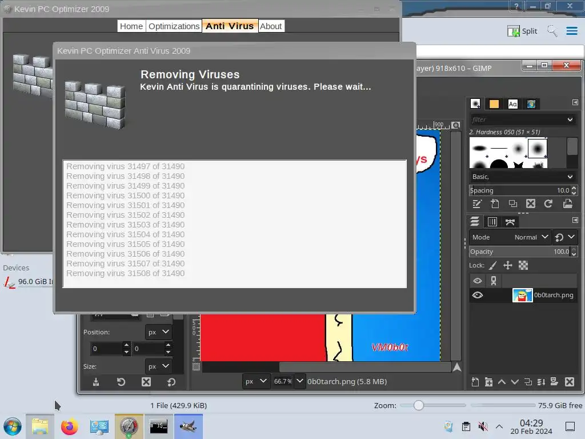This screenshot has height=439, width=585.
Task: Delete tool preset in tool options
Action: pos(146,382)
